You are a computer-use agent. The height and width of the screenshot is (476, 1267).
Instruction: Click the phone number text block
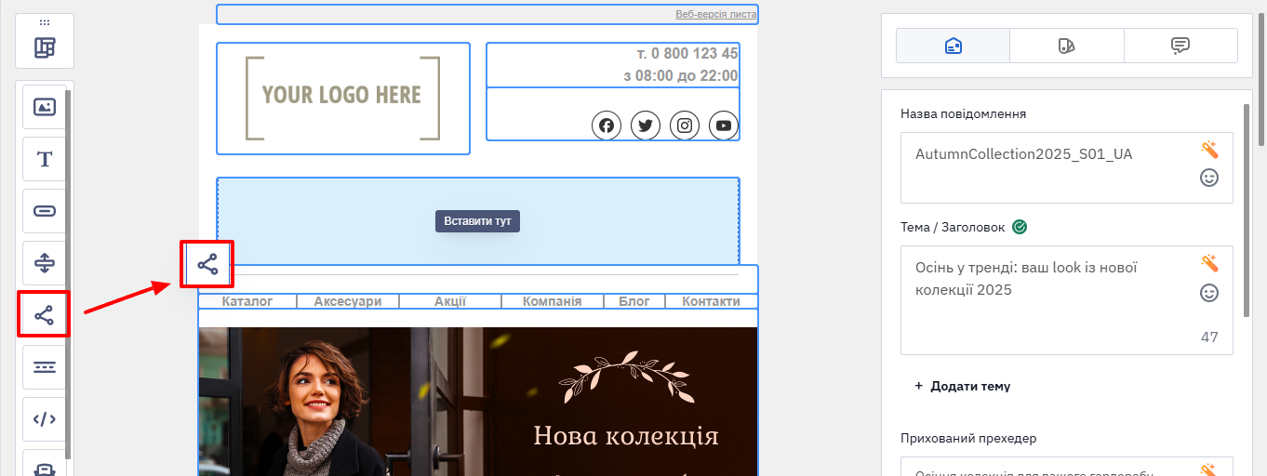[x=687, y=54]
